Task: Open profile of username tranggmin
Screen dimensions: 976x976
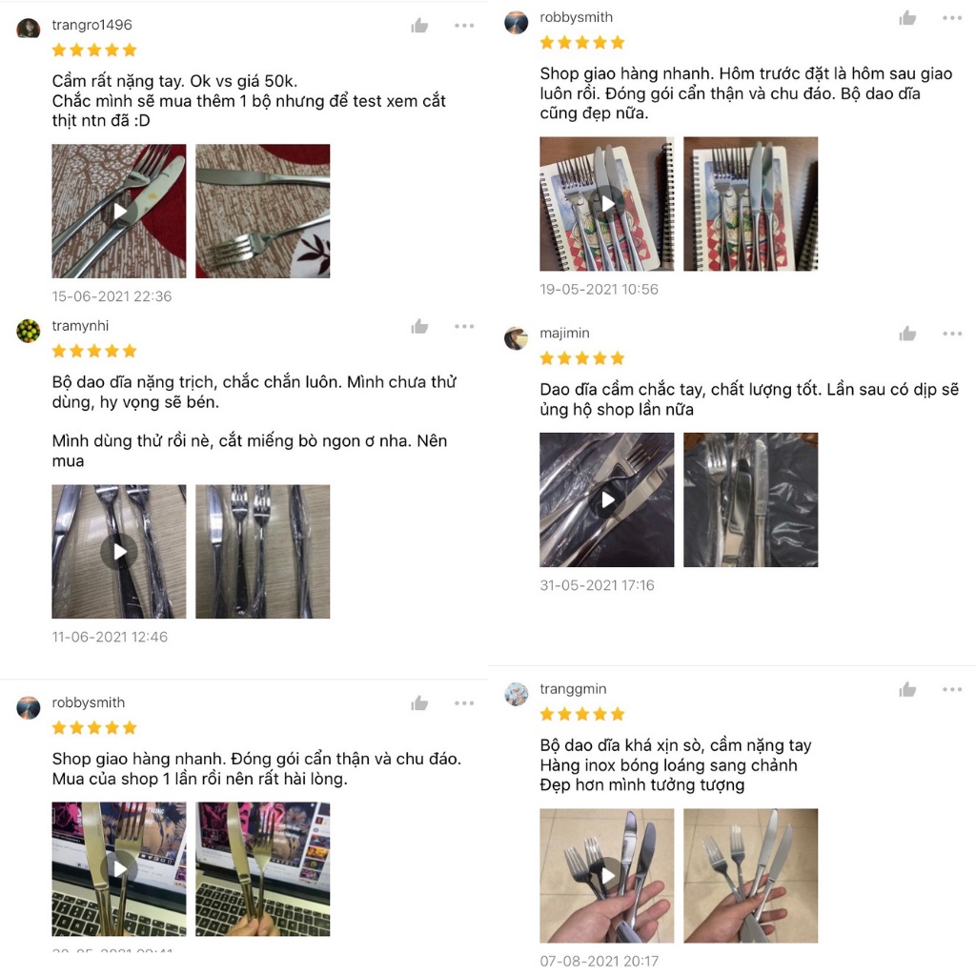Action: [573, 688]
